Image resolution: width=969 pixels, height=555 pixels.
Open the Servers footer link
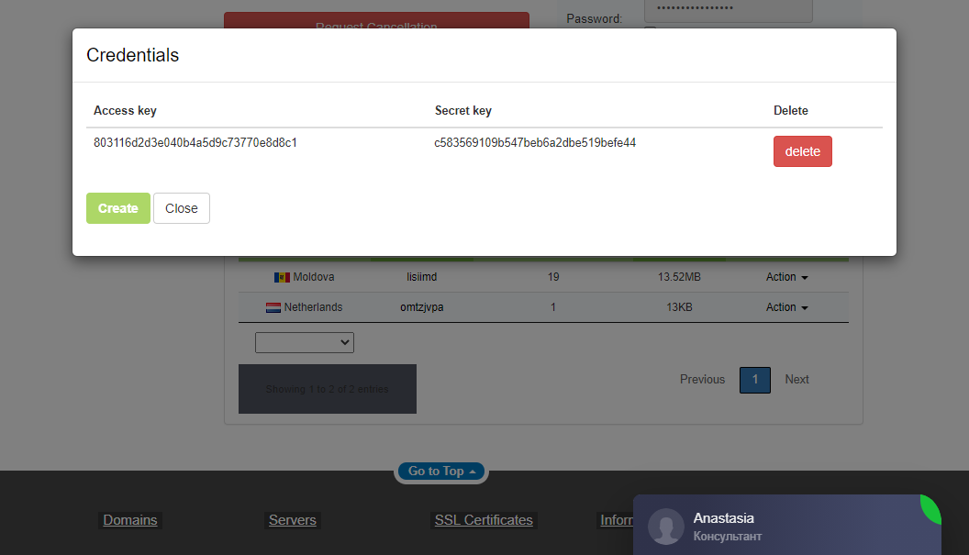292,520
